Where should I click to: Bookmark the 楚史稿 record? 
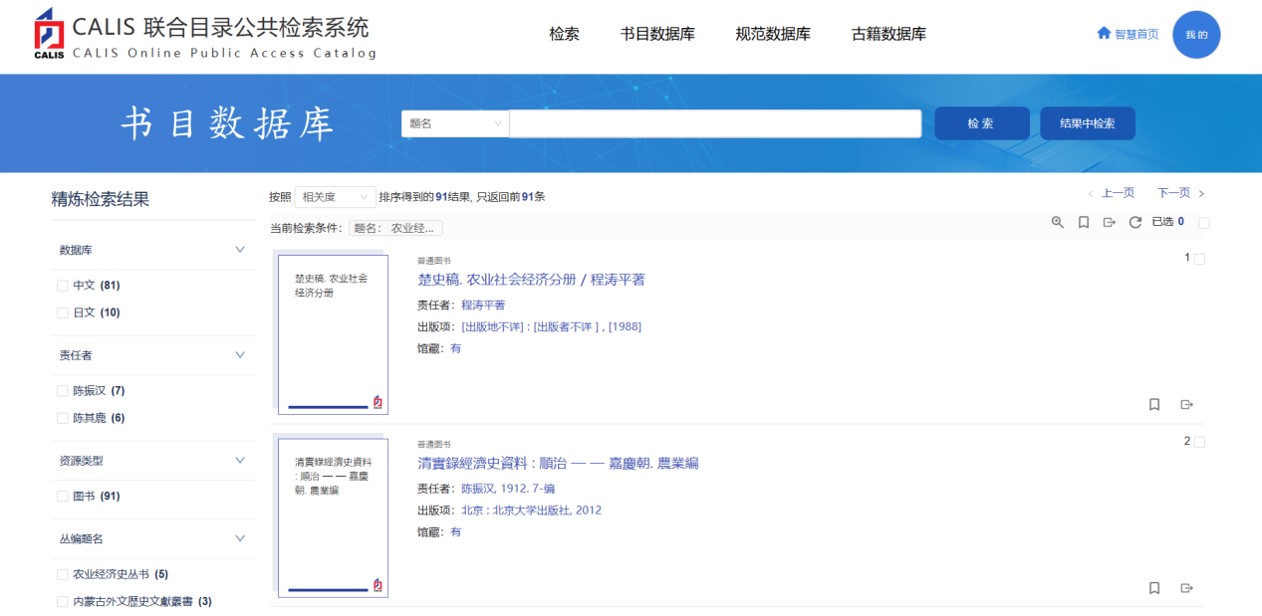pos(1154,404)
